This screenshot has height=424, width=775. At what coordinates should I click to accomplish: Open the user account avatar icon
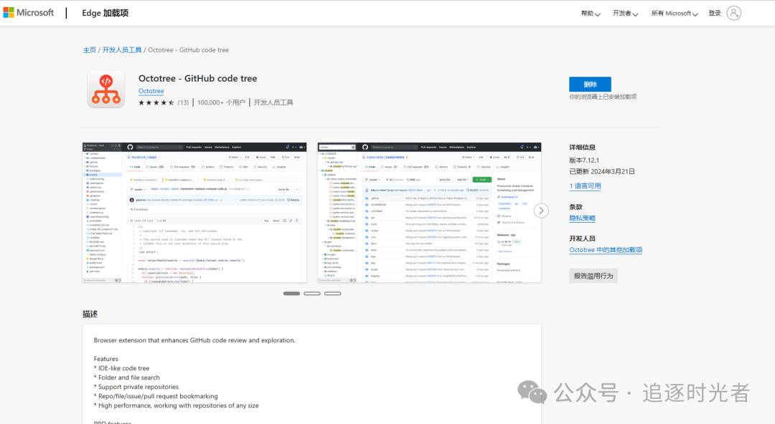click(734, 14)
